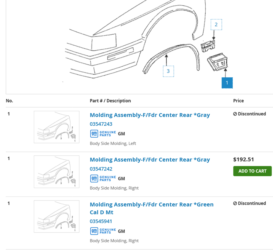Screen dimensions: 273x251
Task: Select highlighted callout number 1 in diagram
Action: click(x=227, y=83)
